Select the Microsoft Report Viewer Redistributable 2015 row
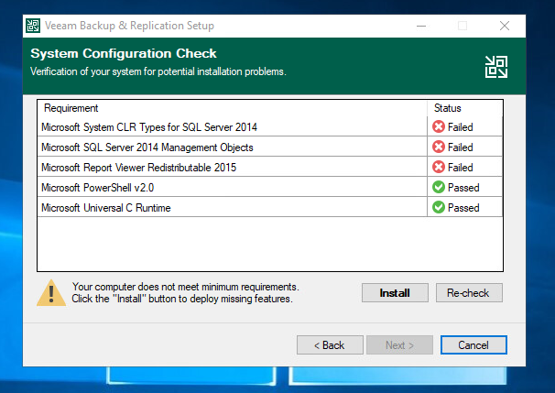This screenshot has height=393, width=555. (269, 167)
